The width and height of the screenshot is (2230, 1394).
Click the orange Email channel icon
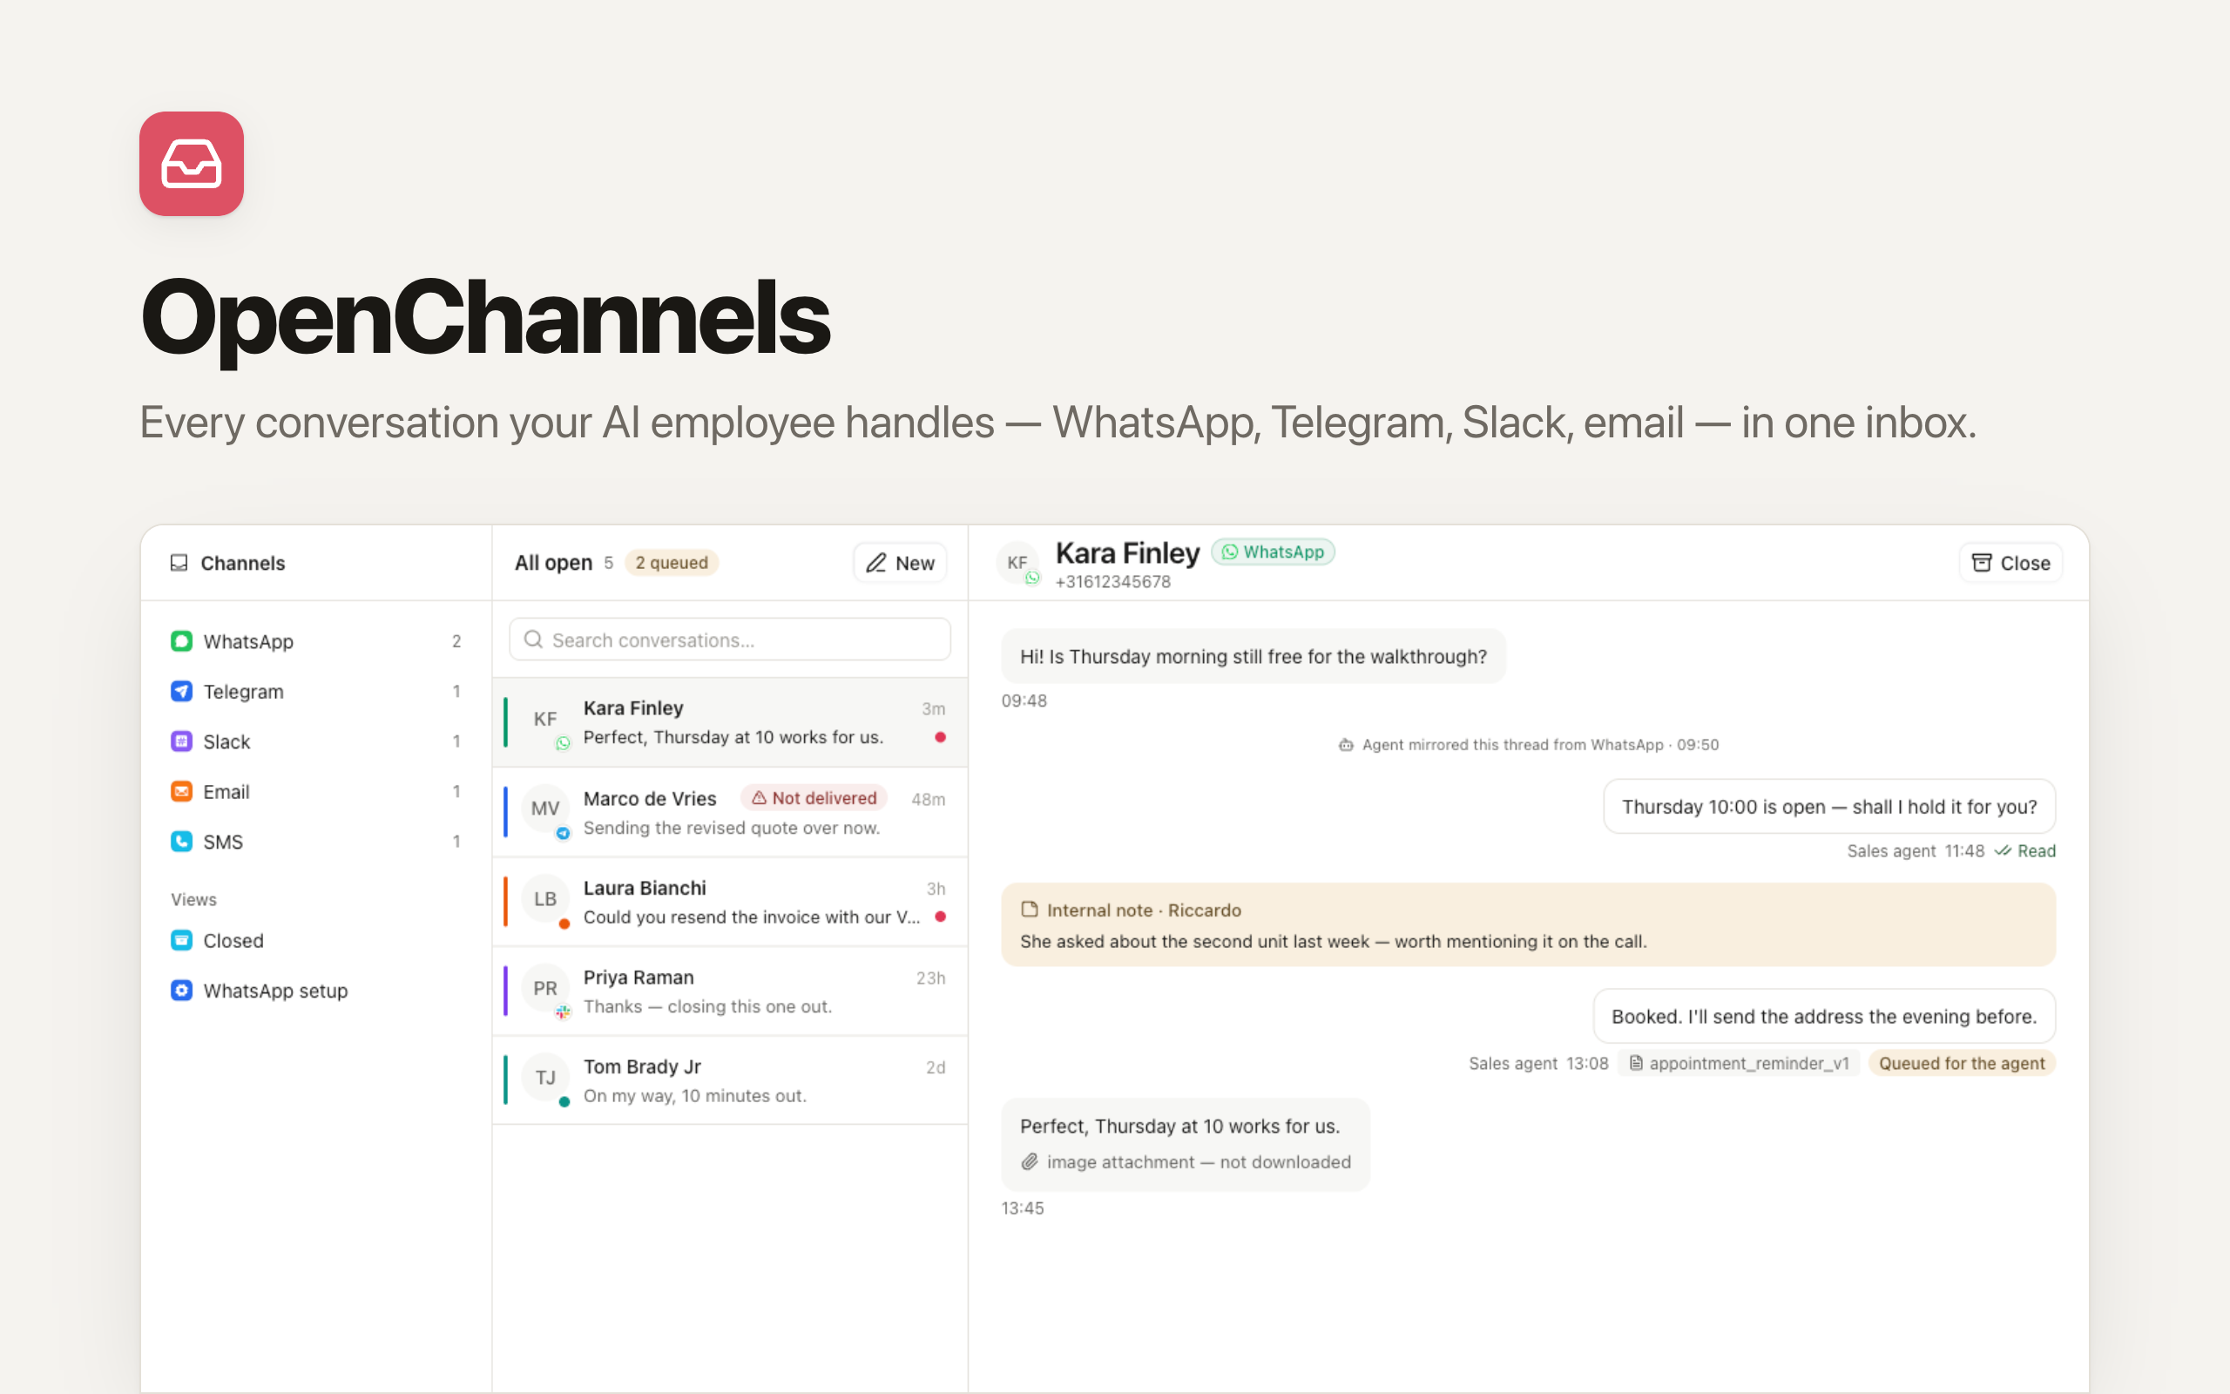tap(181, 791)
